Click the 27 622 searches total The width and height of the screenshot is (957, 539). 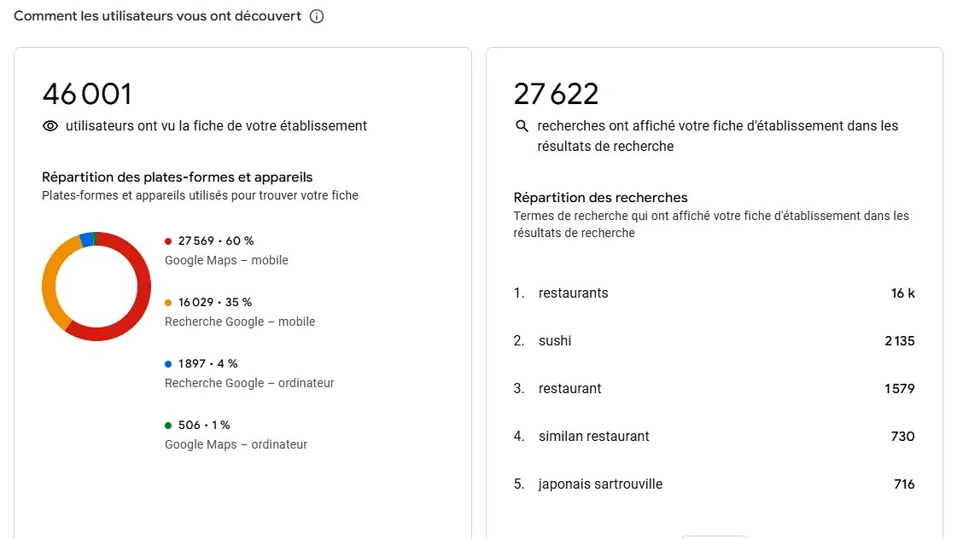(556, 94)
